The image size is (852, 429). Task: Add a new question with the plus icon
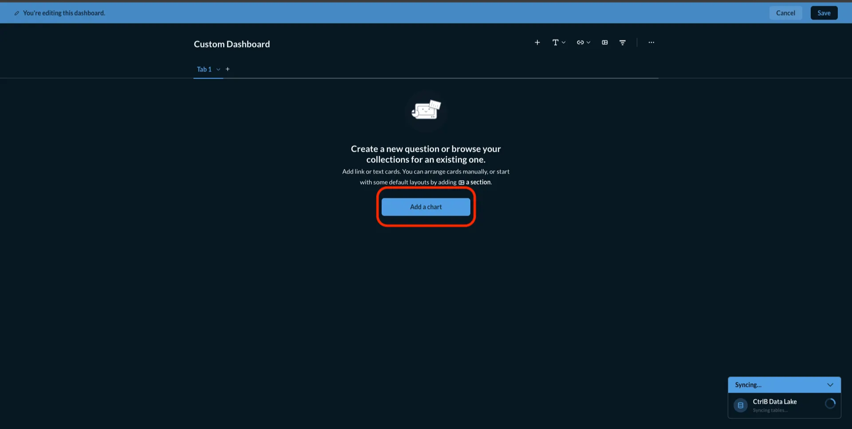(537, 42)
